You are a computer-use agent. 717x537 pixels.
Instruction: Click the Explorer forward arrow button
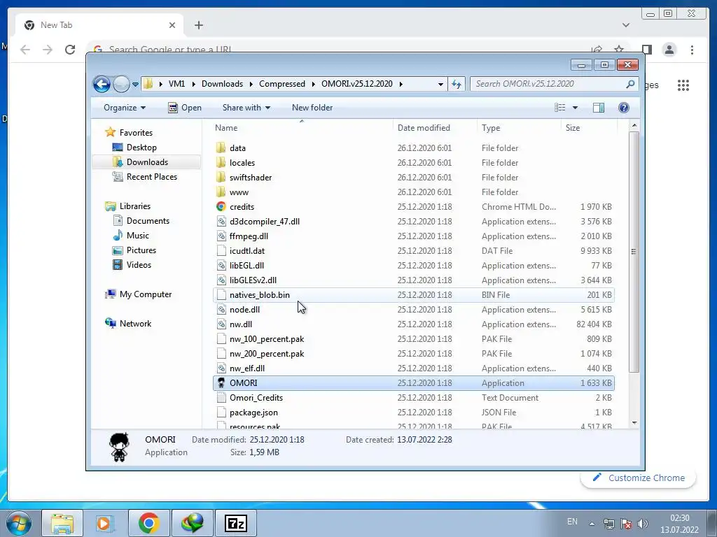(x=121, y=84)
